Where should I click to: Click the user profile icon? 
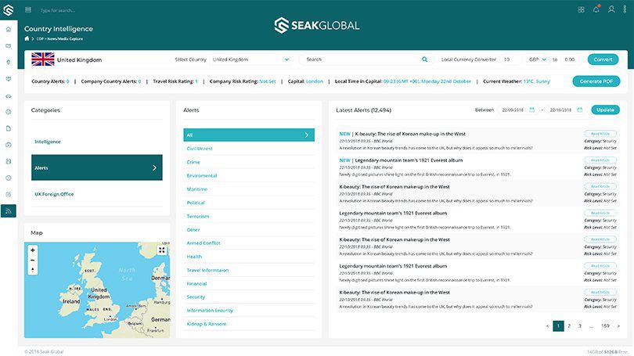pyautogui.click(x=611, y=10)
